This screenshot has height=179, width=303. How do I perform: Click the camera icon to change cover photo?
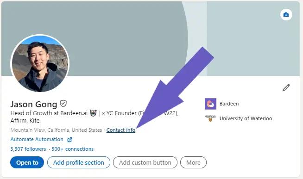tap(286, 15)
